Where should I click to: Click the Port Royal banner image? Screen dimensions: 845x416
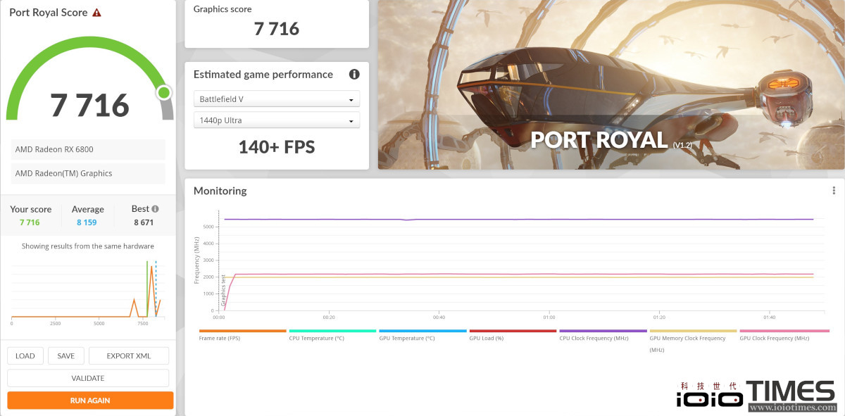pyautogui.click(x=611, y=84)
